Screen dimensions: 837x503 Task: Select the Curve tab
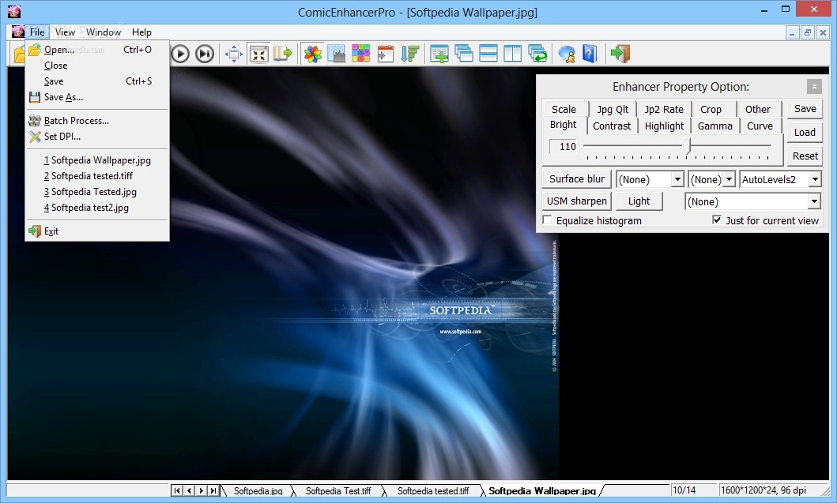[x=760, y=126]
